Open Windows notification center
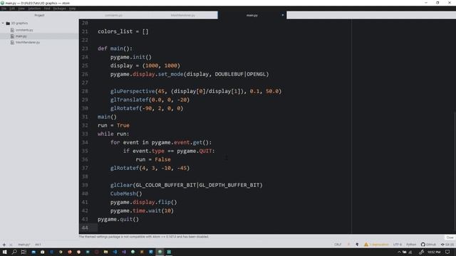This screenshot has height=256, width=456. click(x=447, y=252)
